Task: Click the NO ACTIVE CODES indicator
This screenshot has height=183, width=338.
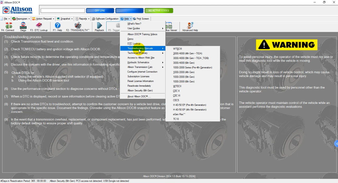Action: [x=159, y=11]
